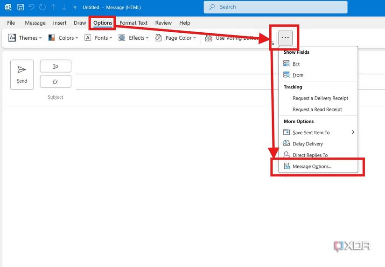Click the Send button
385x267 pixels.
click(22, 74)
